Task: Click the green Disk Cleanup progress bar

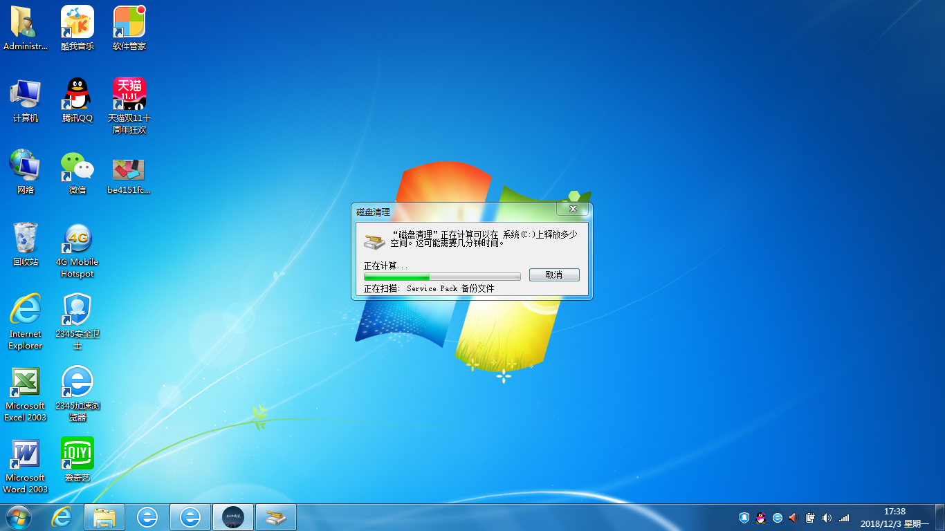Action: coord(442,277)
